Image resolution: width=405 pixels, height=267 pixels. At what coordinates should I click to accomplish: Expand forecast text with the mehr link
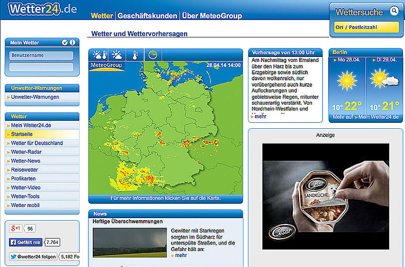pos(260,116)
